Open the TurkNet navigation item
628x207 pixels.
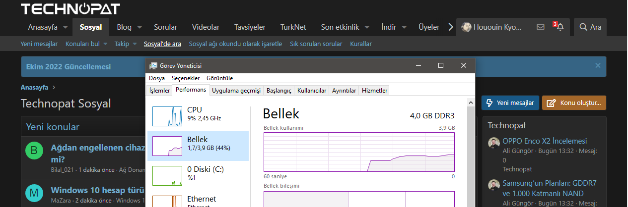[293, 27]
